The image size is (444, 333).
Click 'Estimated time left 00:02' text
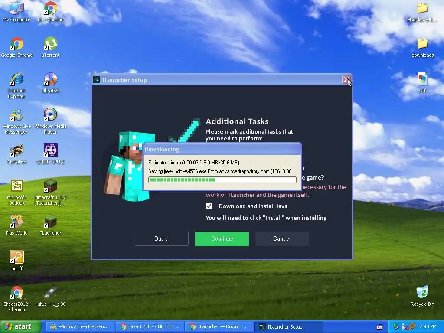point(173,163)
